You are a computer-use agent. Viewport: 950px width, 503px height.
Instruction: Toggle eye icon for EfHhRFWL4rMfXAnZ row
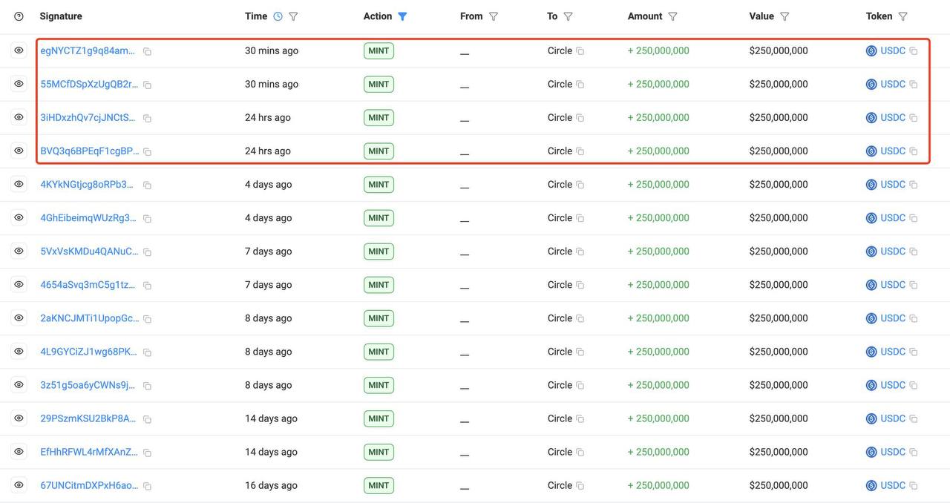click(19, 451)
